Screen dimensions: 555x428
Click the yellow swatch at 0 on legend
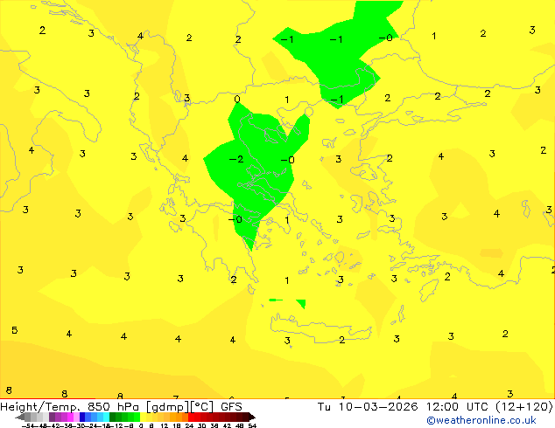144,417
